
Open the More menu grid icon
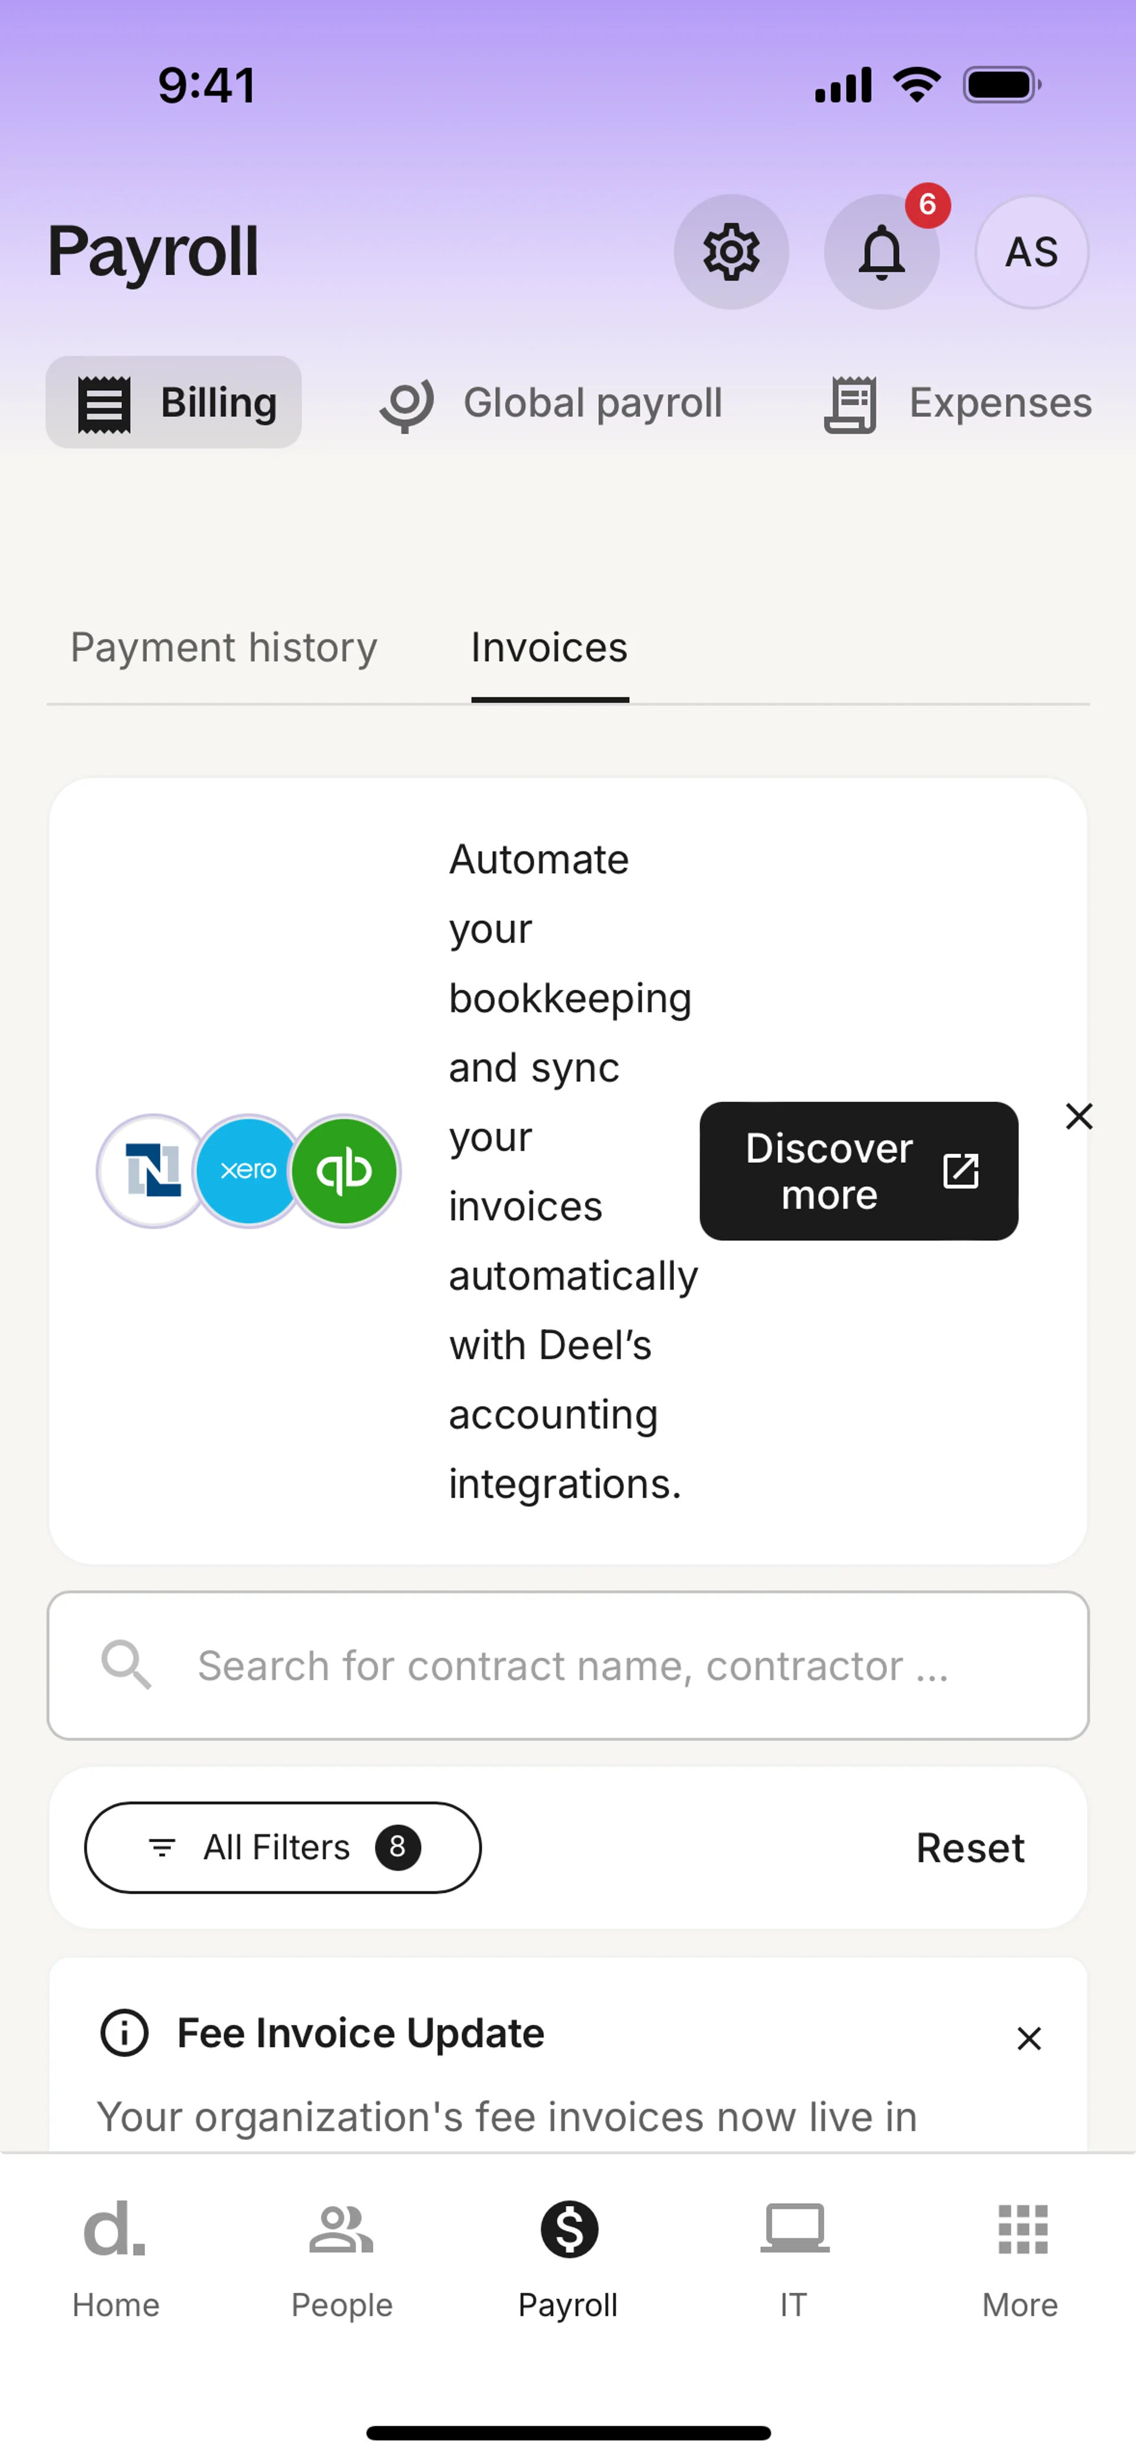[1021, 2258]
